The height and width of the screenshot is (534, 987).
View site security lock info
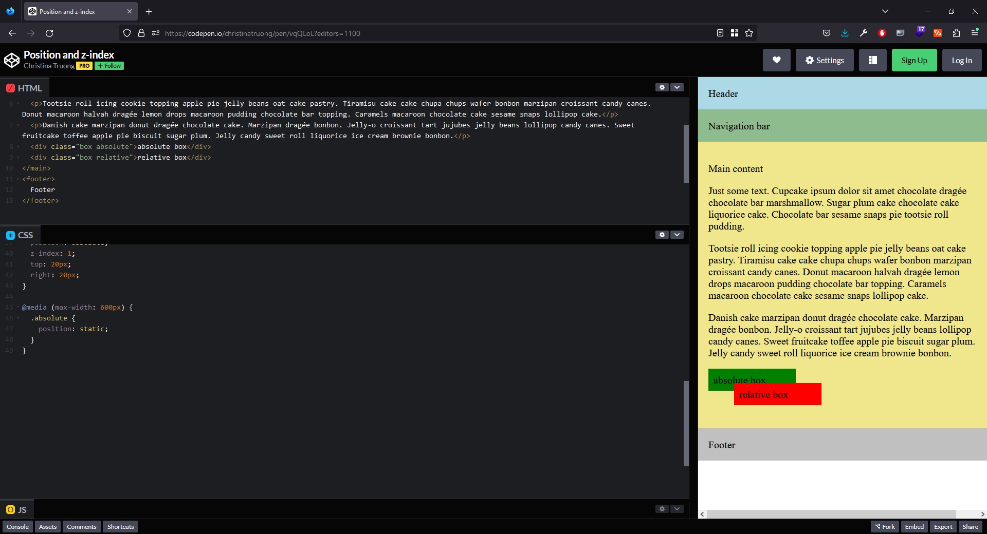[141, 33]
